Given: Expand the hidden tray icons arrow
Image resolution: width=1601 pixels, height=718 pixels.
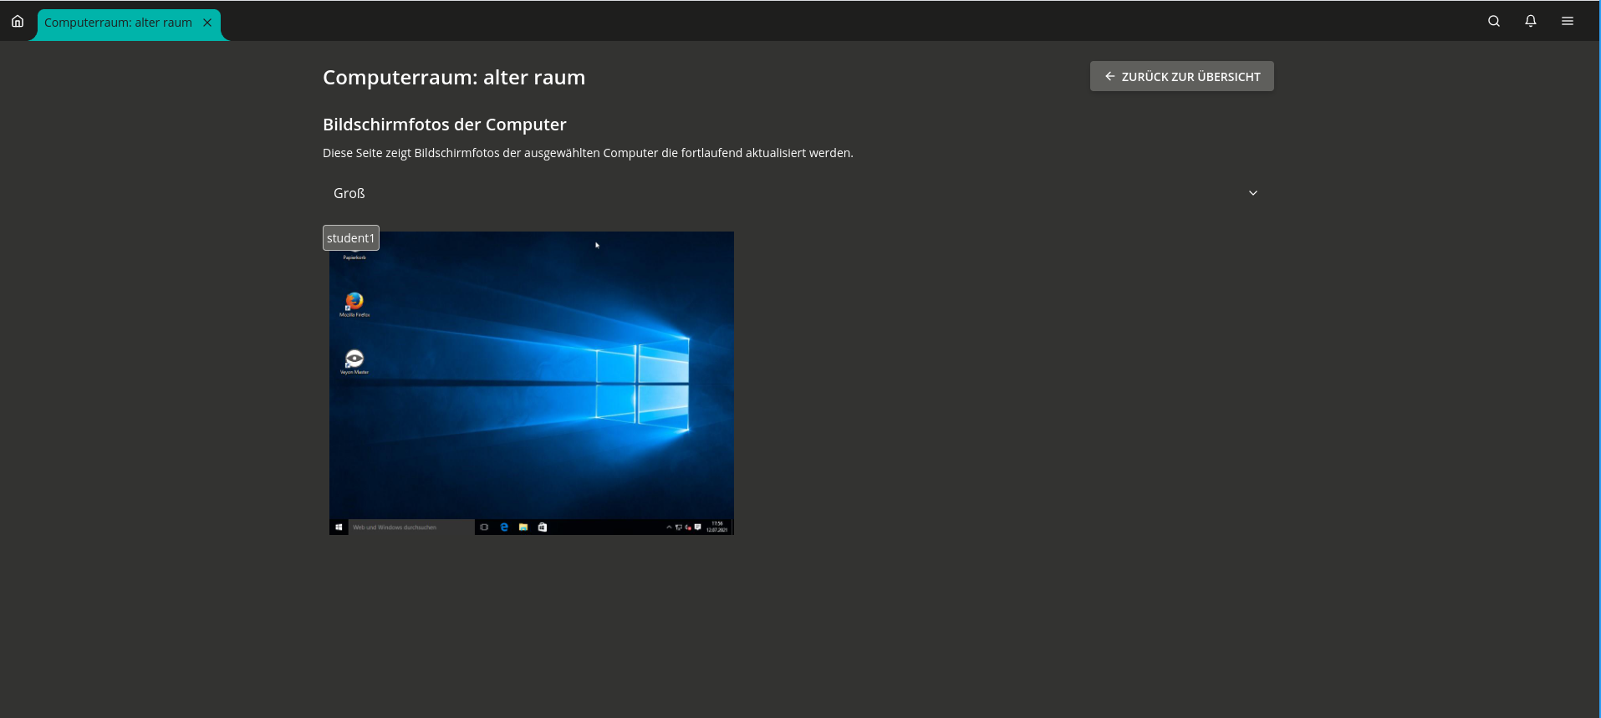Looking at the screenshot, I should 669,527.
